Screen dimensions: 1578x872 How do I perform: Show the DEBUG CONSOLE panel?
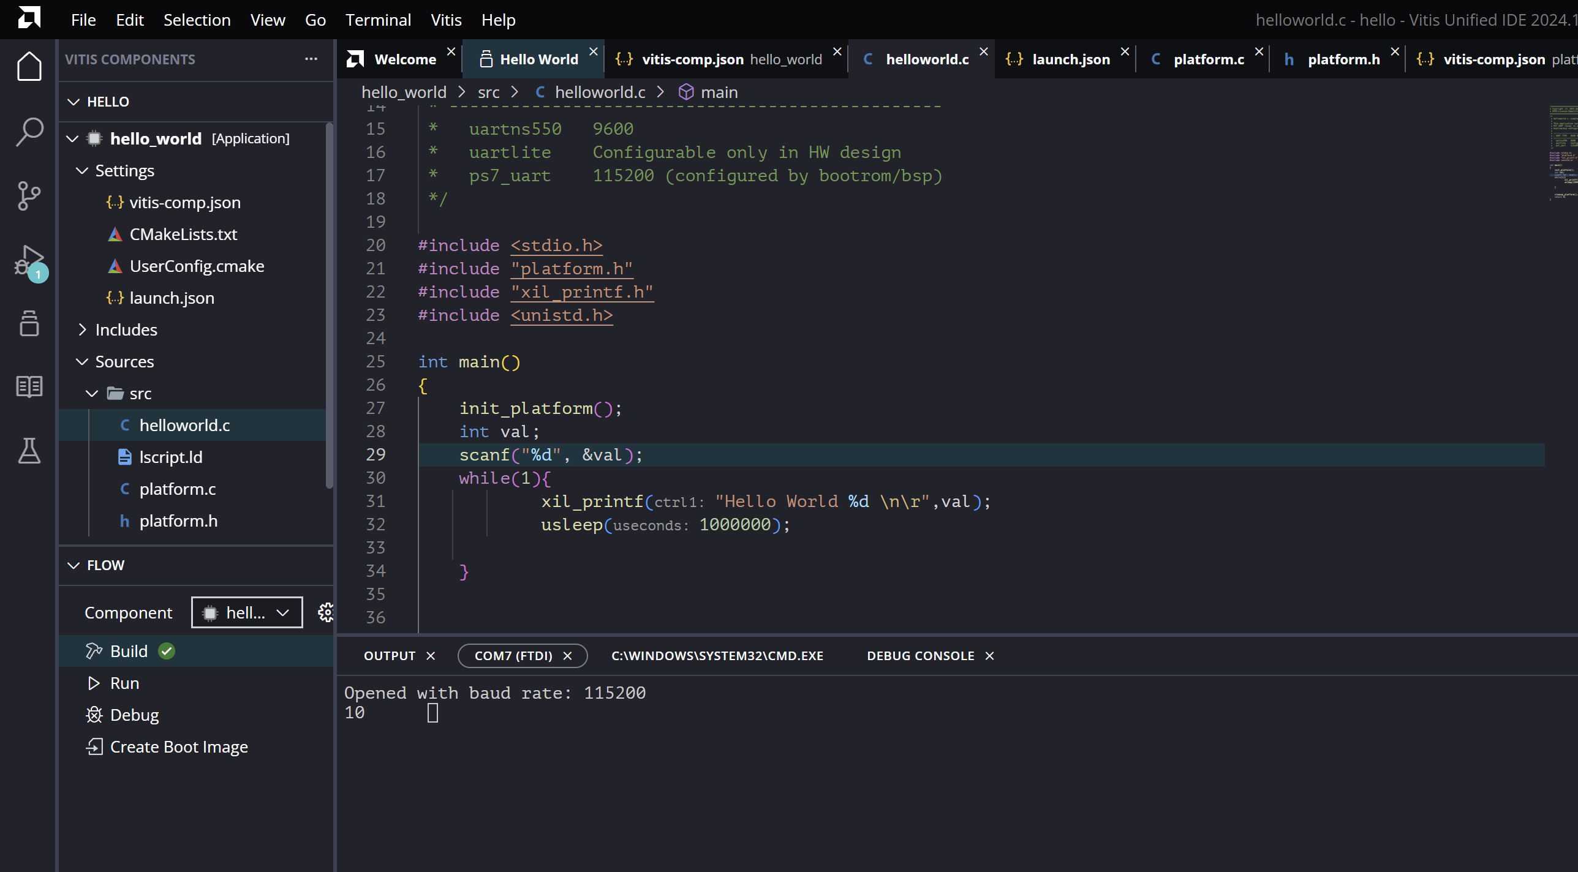click(x=920, y=656)
